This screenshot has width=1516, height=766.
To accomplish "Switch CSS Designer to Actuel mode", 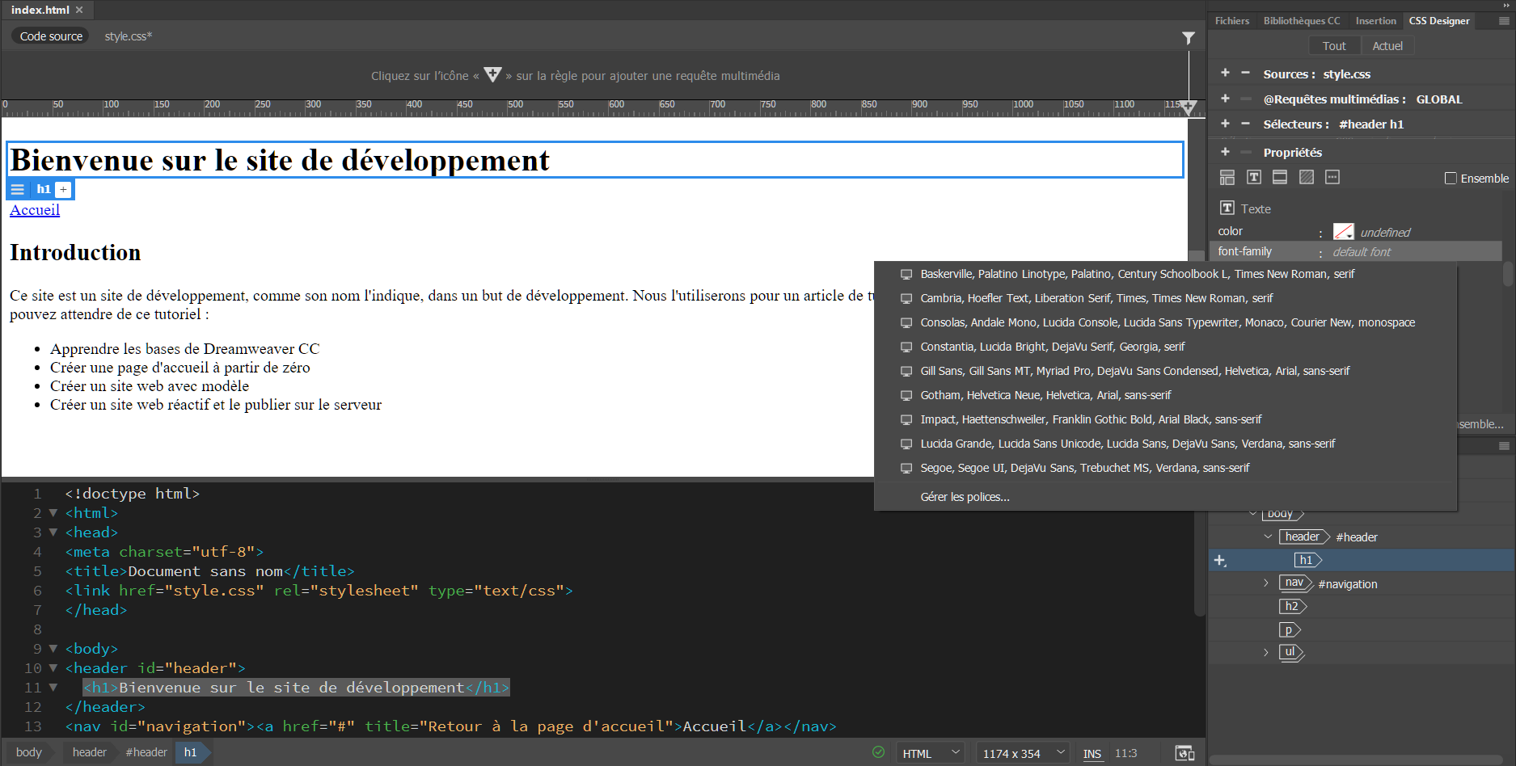I will [x=1387, y=46].
